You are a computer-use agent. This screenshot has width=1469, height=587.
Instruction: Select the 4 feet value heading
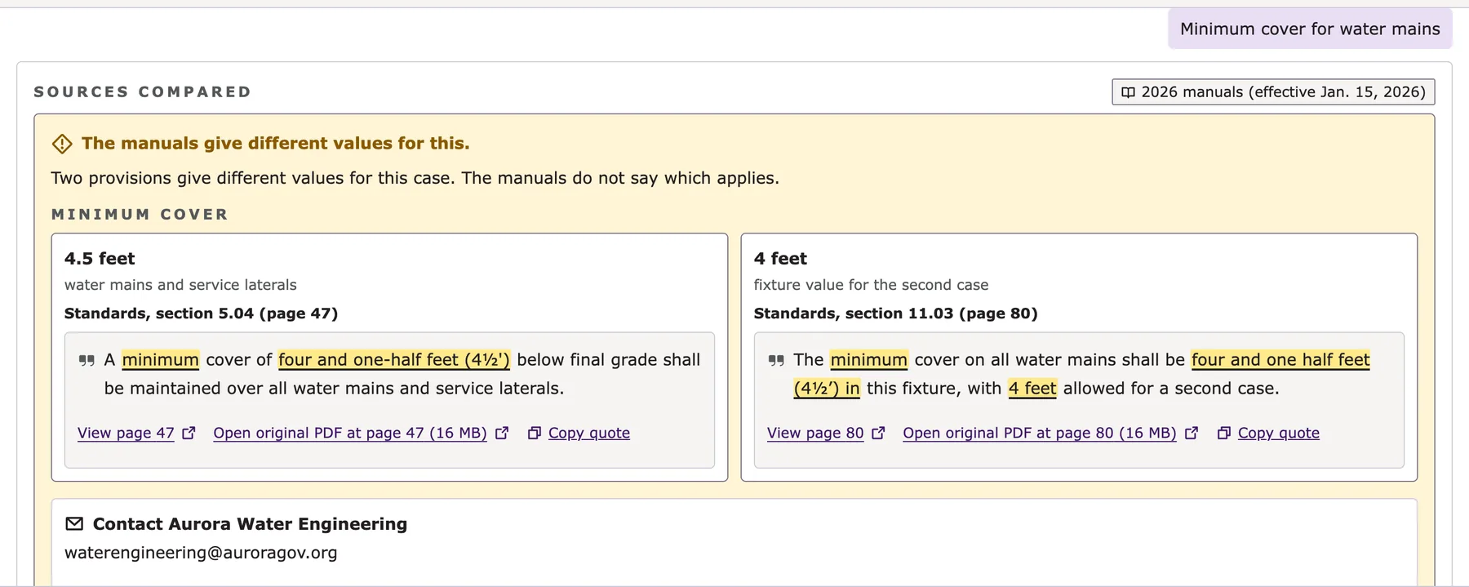(x=780, y=259)
